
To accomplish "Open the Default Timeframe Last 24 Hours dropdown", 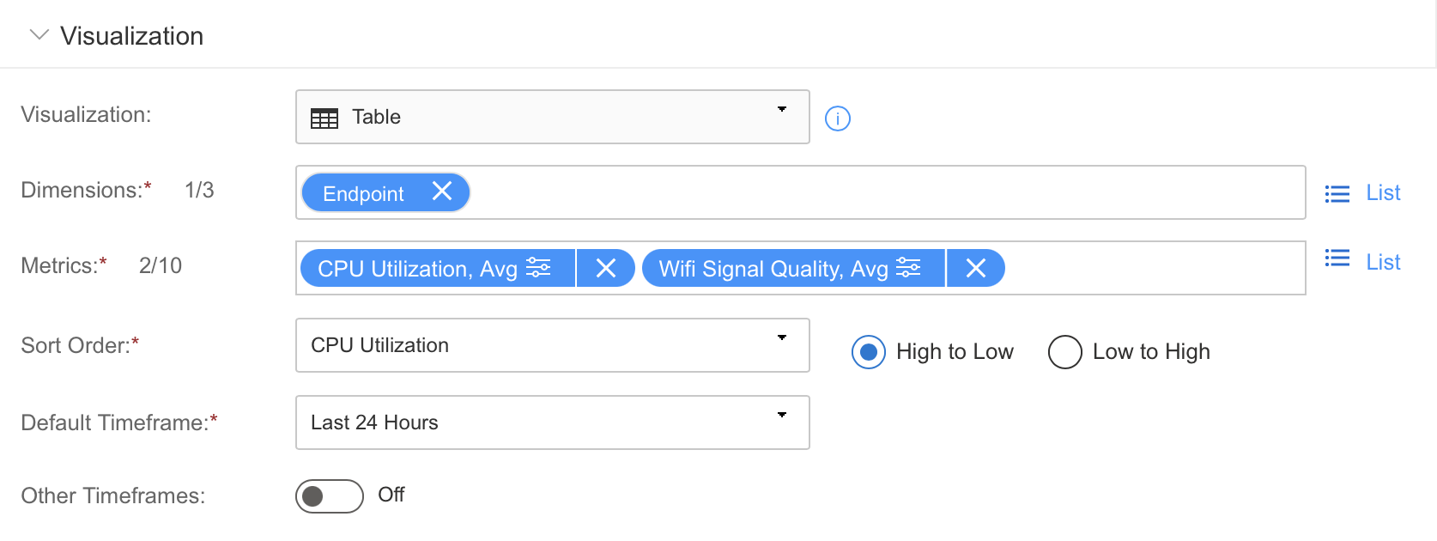I will [553, 422].
